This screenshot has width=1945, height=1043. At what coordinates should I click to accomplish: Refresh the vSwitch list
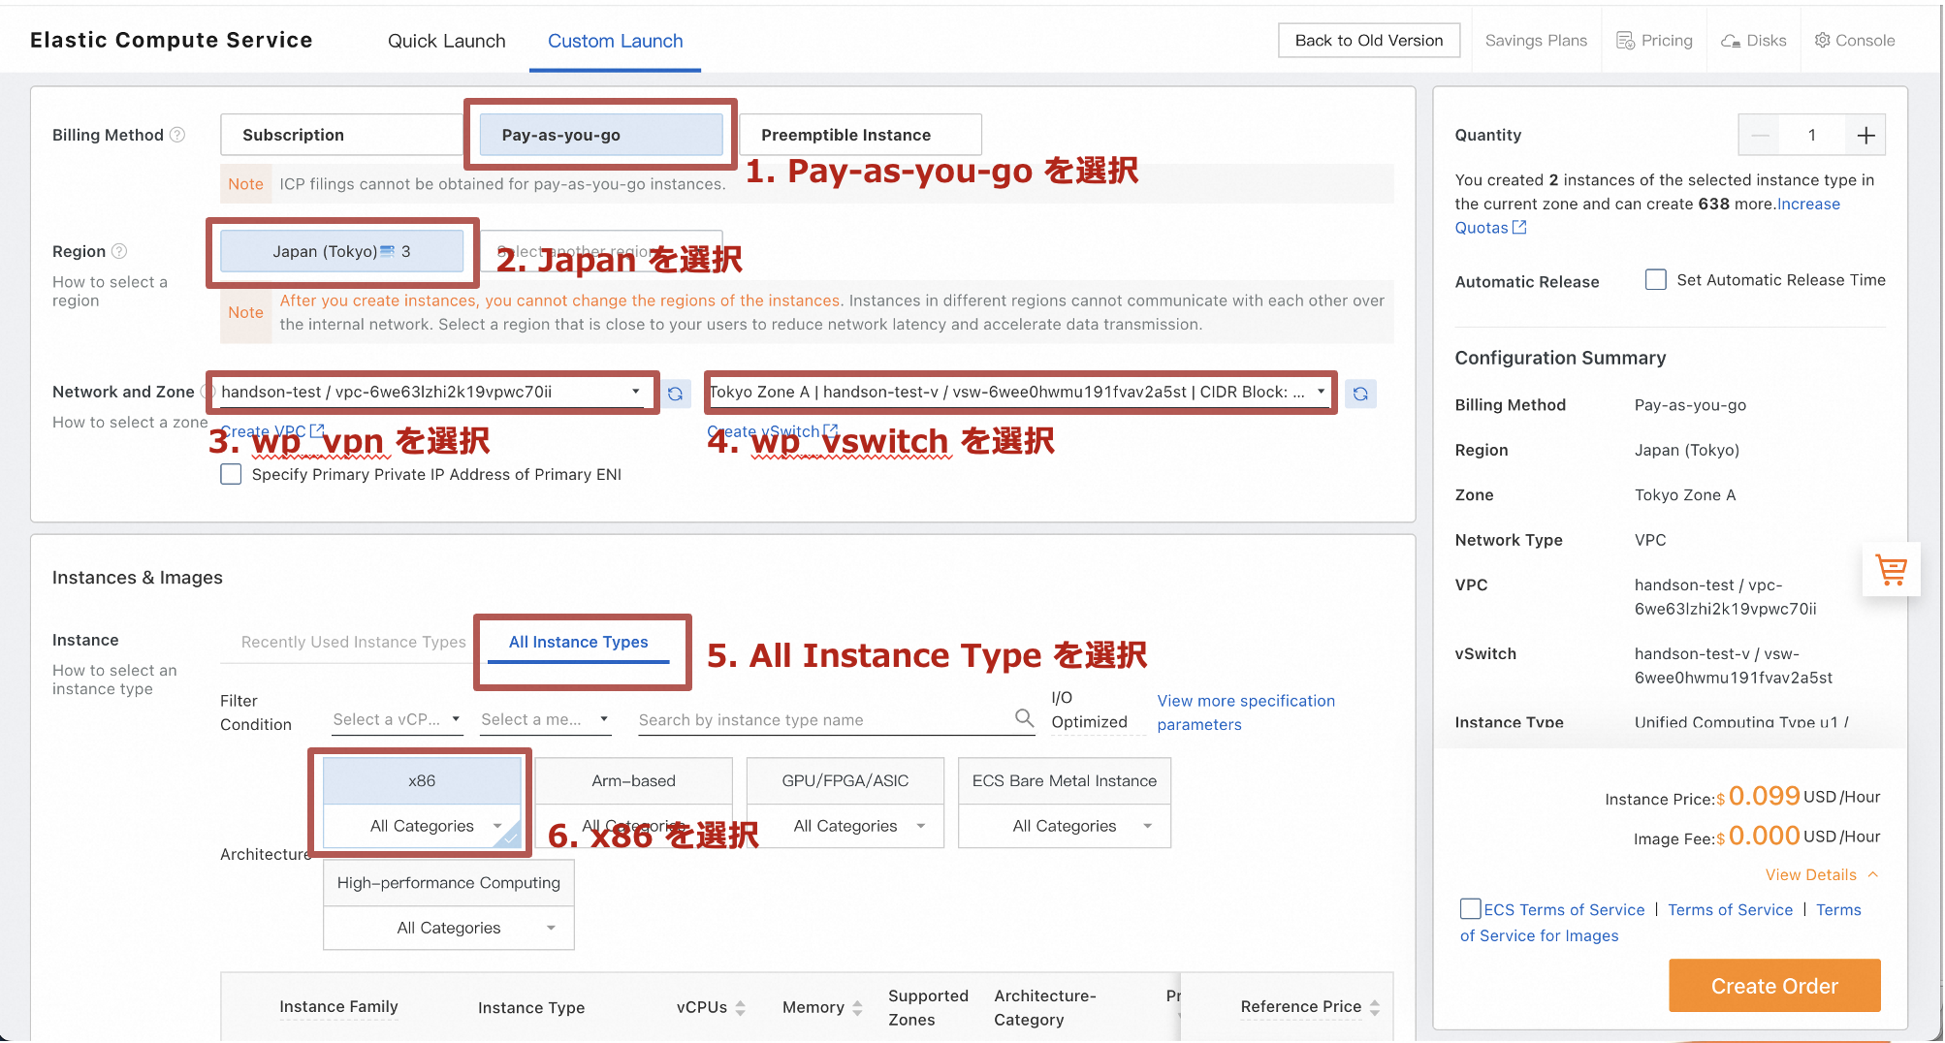[1360, 394]
